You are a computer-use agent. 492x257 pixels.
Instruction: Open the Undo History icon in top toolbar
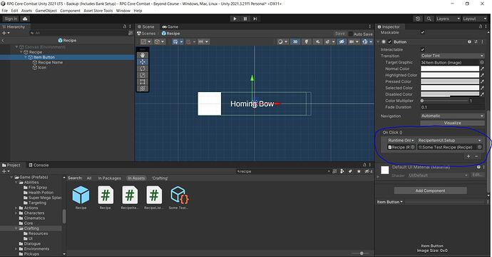pos(418,19)
